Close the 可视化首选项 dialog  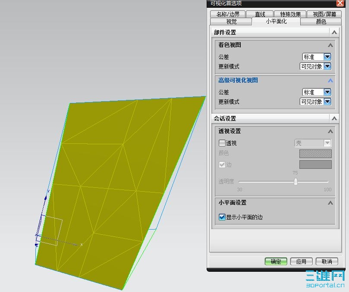click(x=340, y=3)
